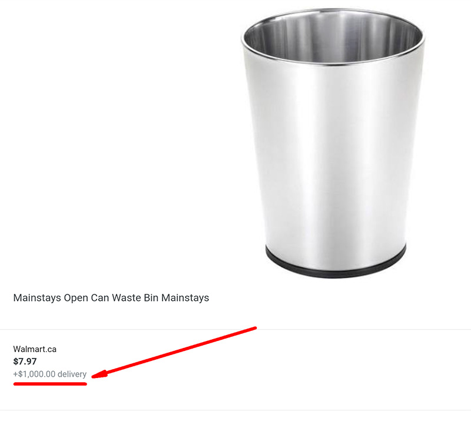Viewport: 471px width, 421px height.
Task: Open the Mainstays Open Can Waste Bin title
Action: 111,298
